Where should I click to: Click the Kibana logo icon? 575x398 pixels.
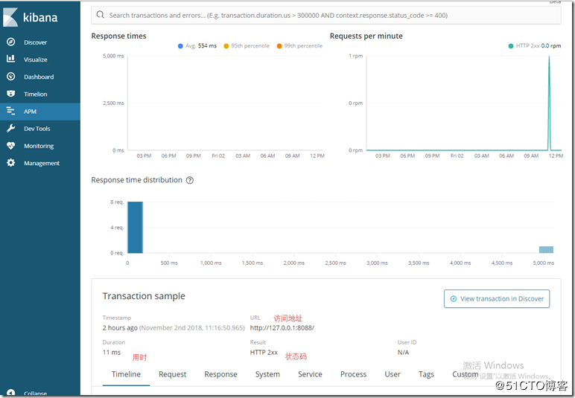coord(10,17)
